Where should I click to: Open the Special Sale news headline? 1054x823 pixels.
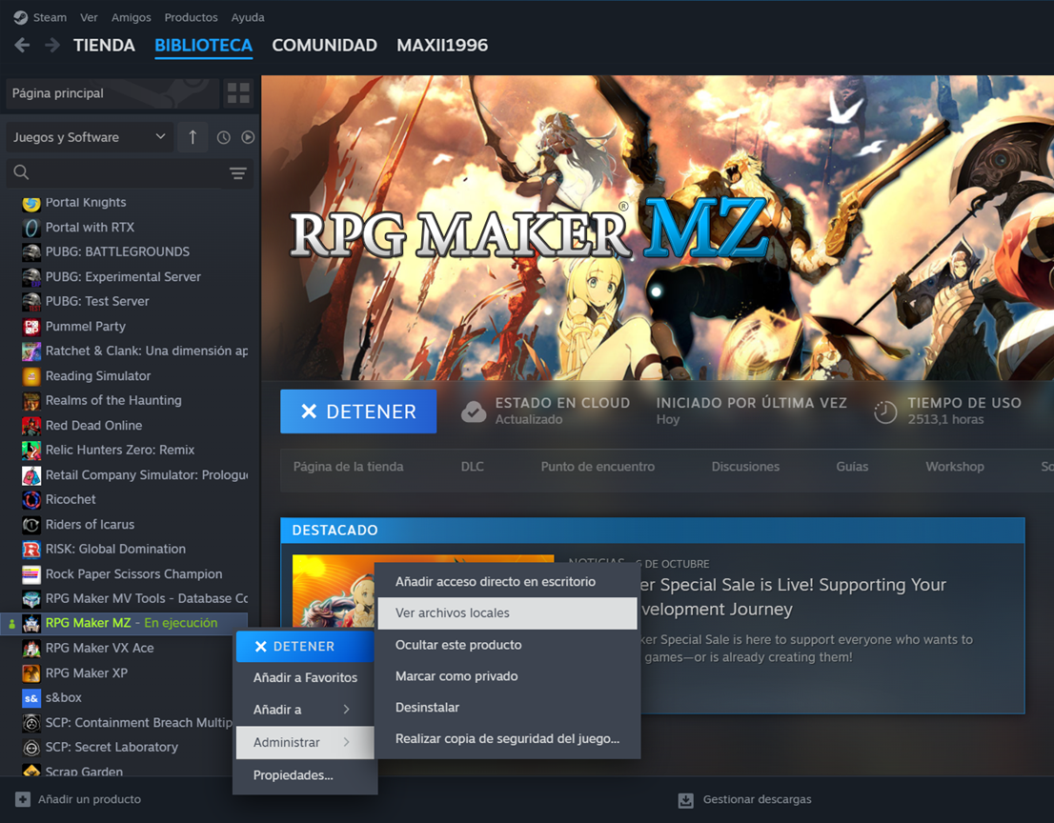793,597
